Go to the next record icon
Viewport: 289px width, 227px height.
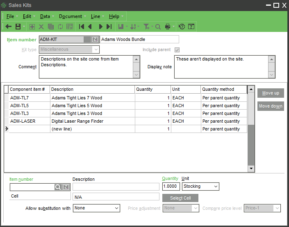tap(100, 27)
